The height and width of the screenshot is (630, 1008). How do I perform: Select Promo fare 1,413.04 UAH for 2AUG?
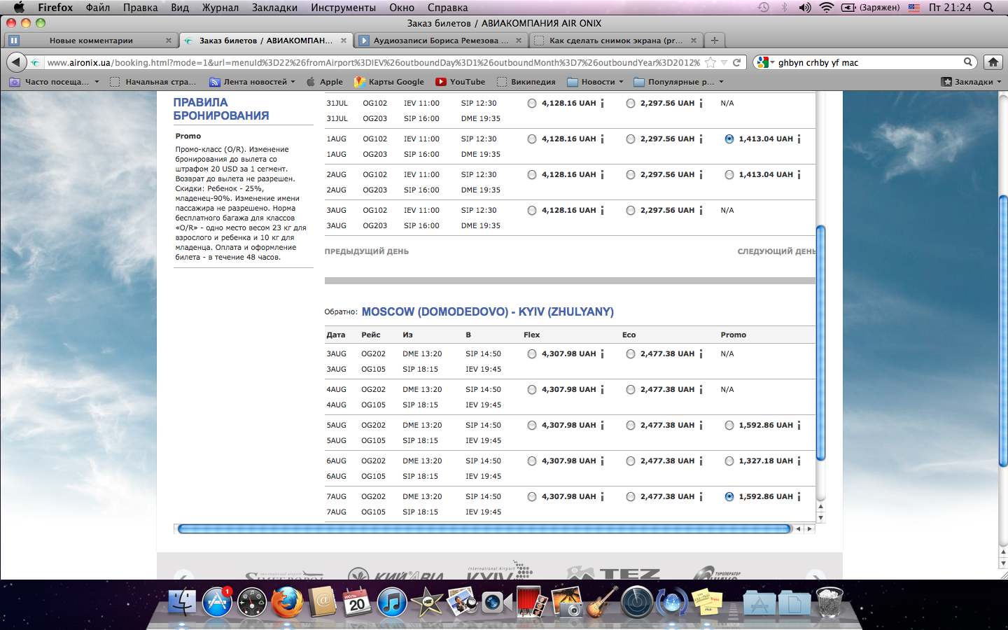(729, 175)
